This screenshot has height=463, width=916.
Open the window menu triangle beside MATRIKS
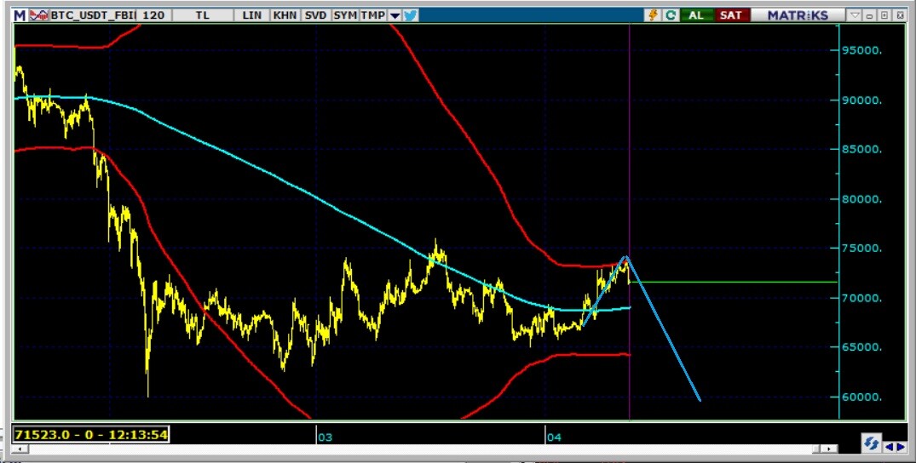[855, 15]
